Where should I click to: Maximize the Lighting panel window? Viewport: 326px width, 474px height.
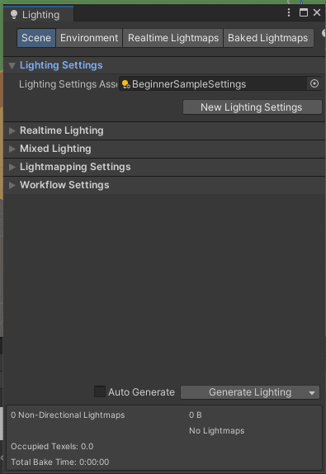(x=304, y=12)
